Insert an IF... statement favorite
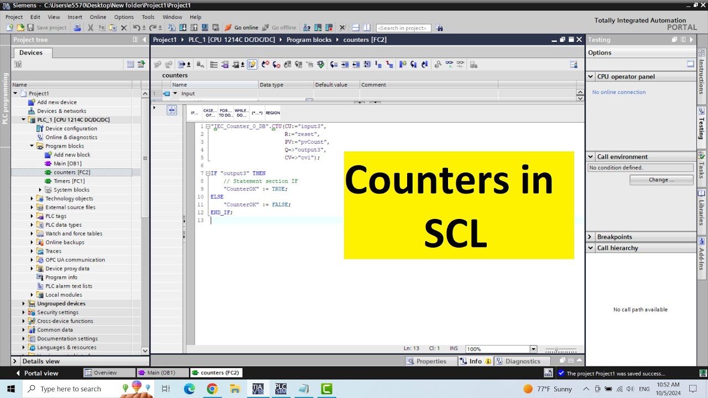The height and width of the screenshot is (398, 708). (x=194, y=113)
